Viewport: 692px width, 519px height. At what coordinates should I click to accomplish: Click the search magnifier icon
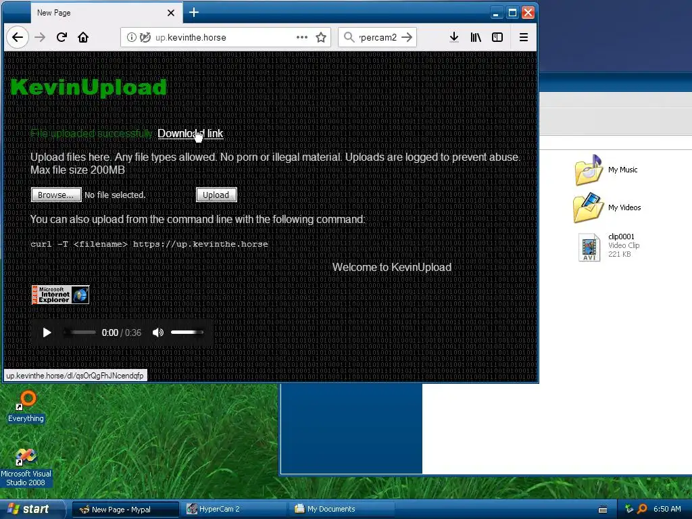349,38
